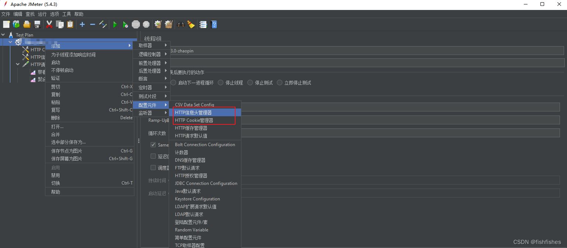The width and height of the screenshot is (567, 248).
Task: Expand the 定时器 submenu
Action: pyautogui.click(x=151, y=87)
